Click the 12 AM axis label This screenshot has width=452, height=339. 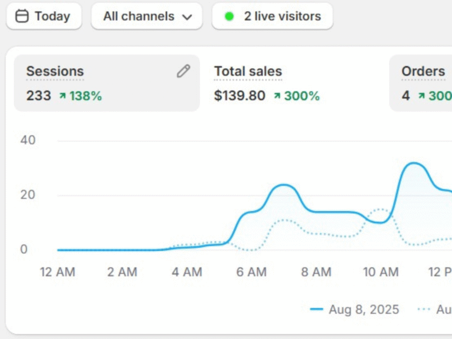(57, 272)
